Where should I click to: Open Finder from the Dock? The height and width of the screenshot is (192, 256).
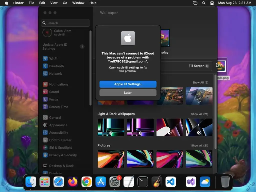click(31, 182)
